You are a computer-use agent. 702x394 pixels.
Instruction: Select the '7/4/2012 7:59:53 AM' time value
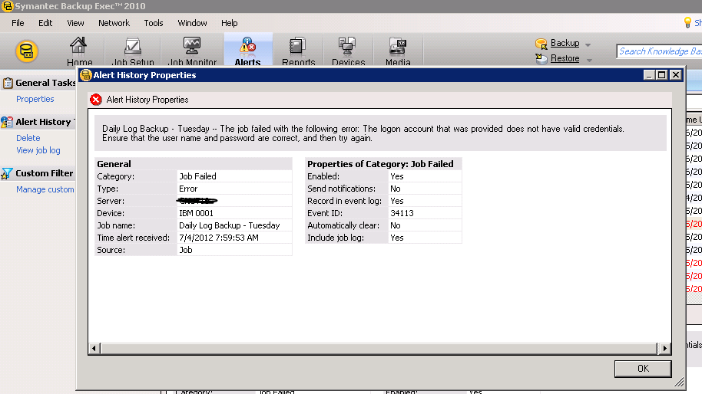tap(218, 238)
